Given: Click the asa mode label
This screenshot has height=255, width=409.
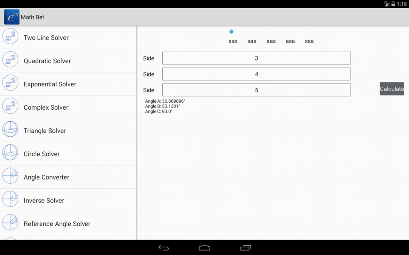Looking at the screenshot, I should [290, 41].
